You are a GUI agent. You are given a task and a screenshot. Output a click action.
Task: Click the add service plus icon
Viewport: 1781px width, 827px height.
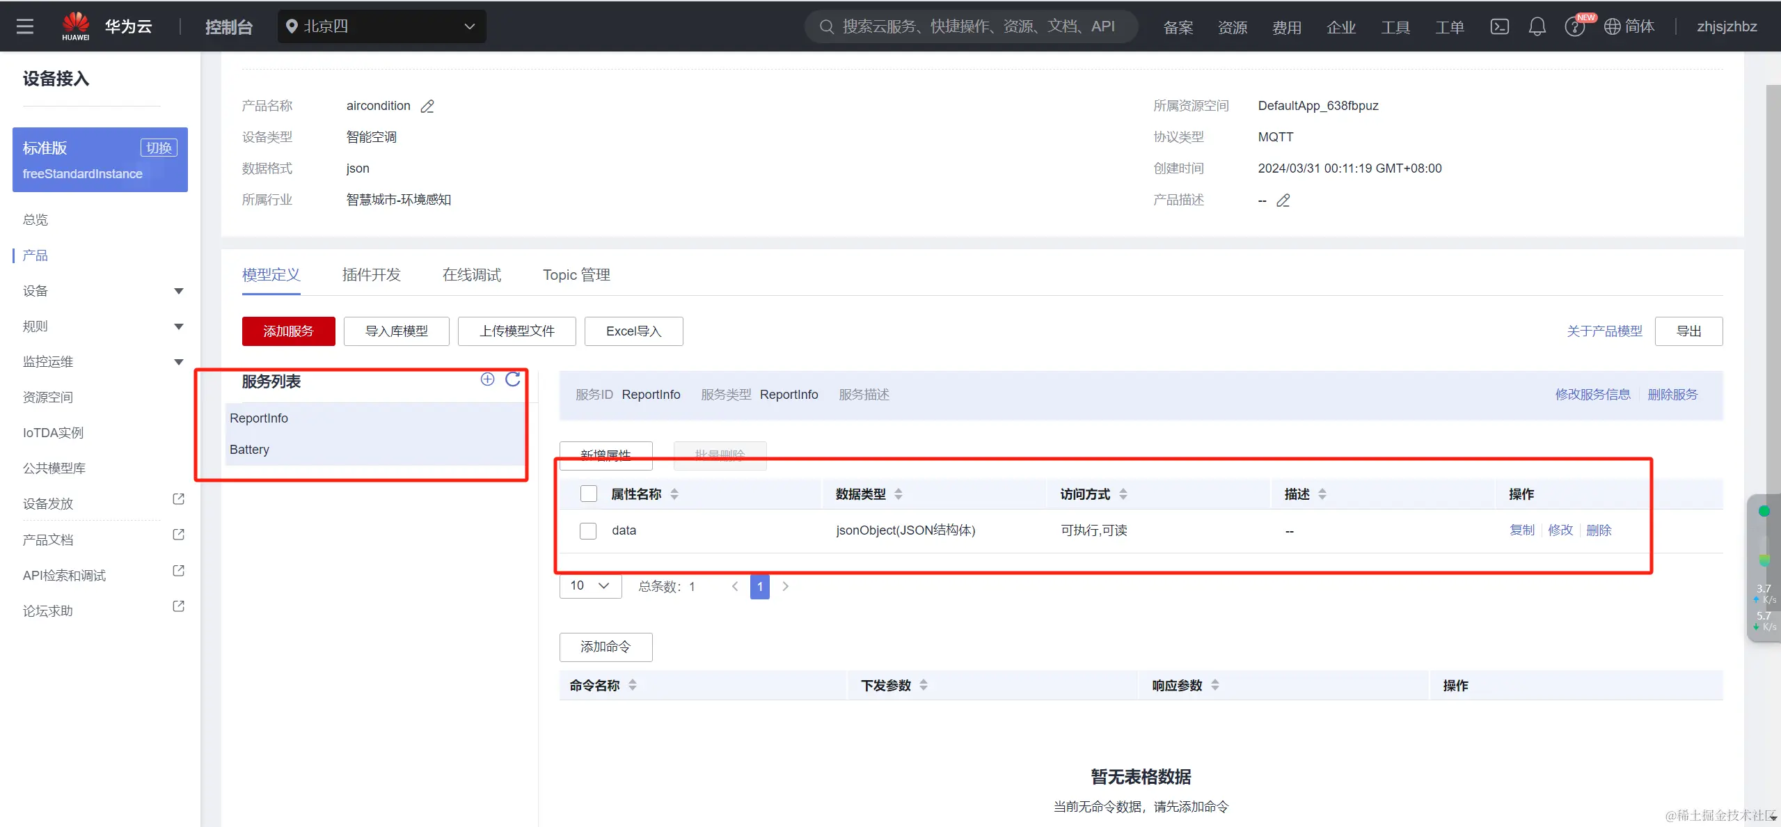(487, 379)
